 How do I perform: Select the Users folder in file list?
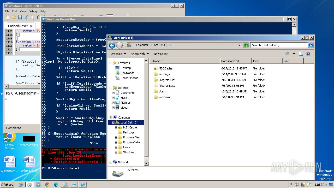point(162,91)
